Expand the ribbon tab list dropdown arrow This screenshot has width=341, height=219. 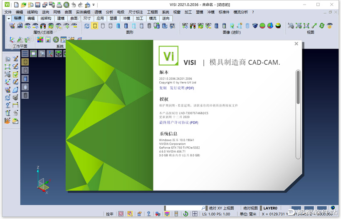point(8,18)
